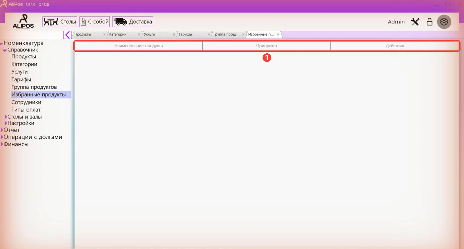Select Группа продуктов in the sidebar

click(x=34, y=87)
